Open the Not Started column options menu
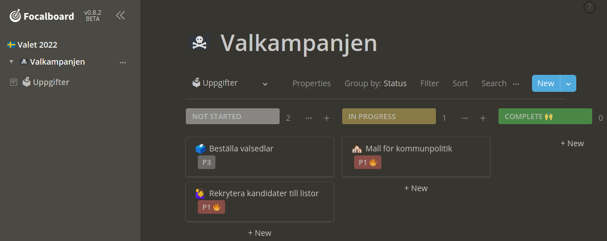 click(309, 118)
